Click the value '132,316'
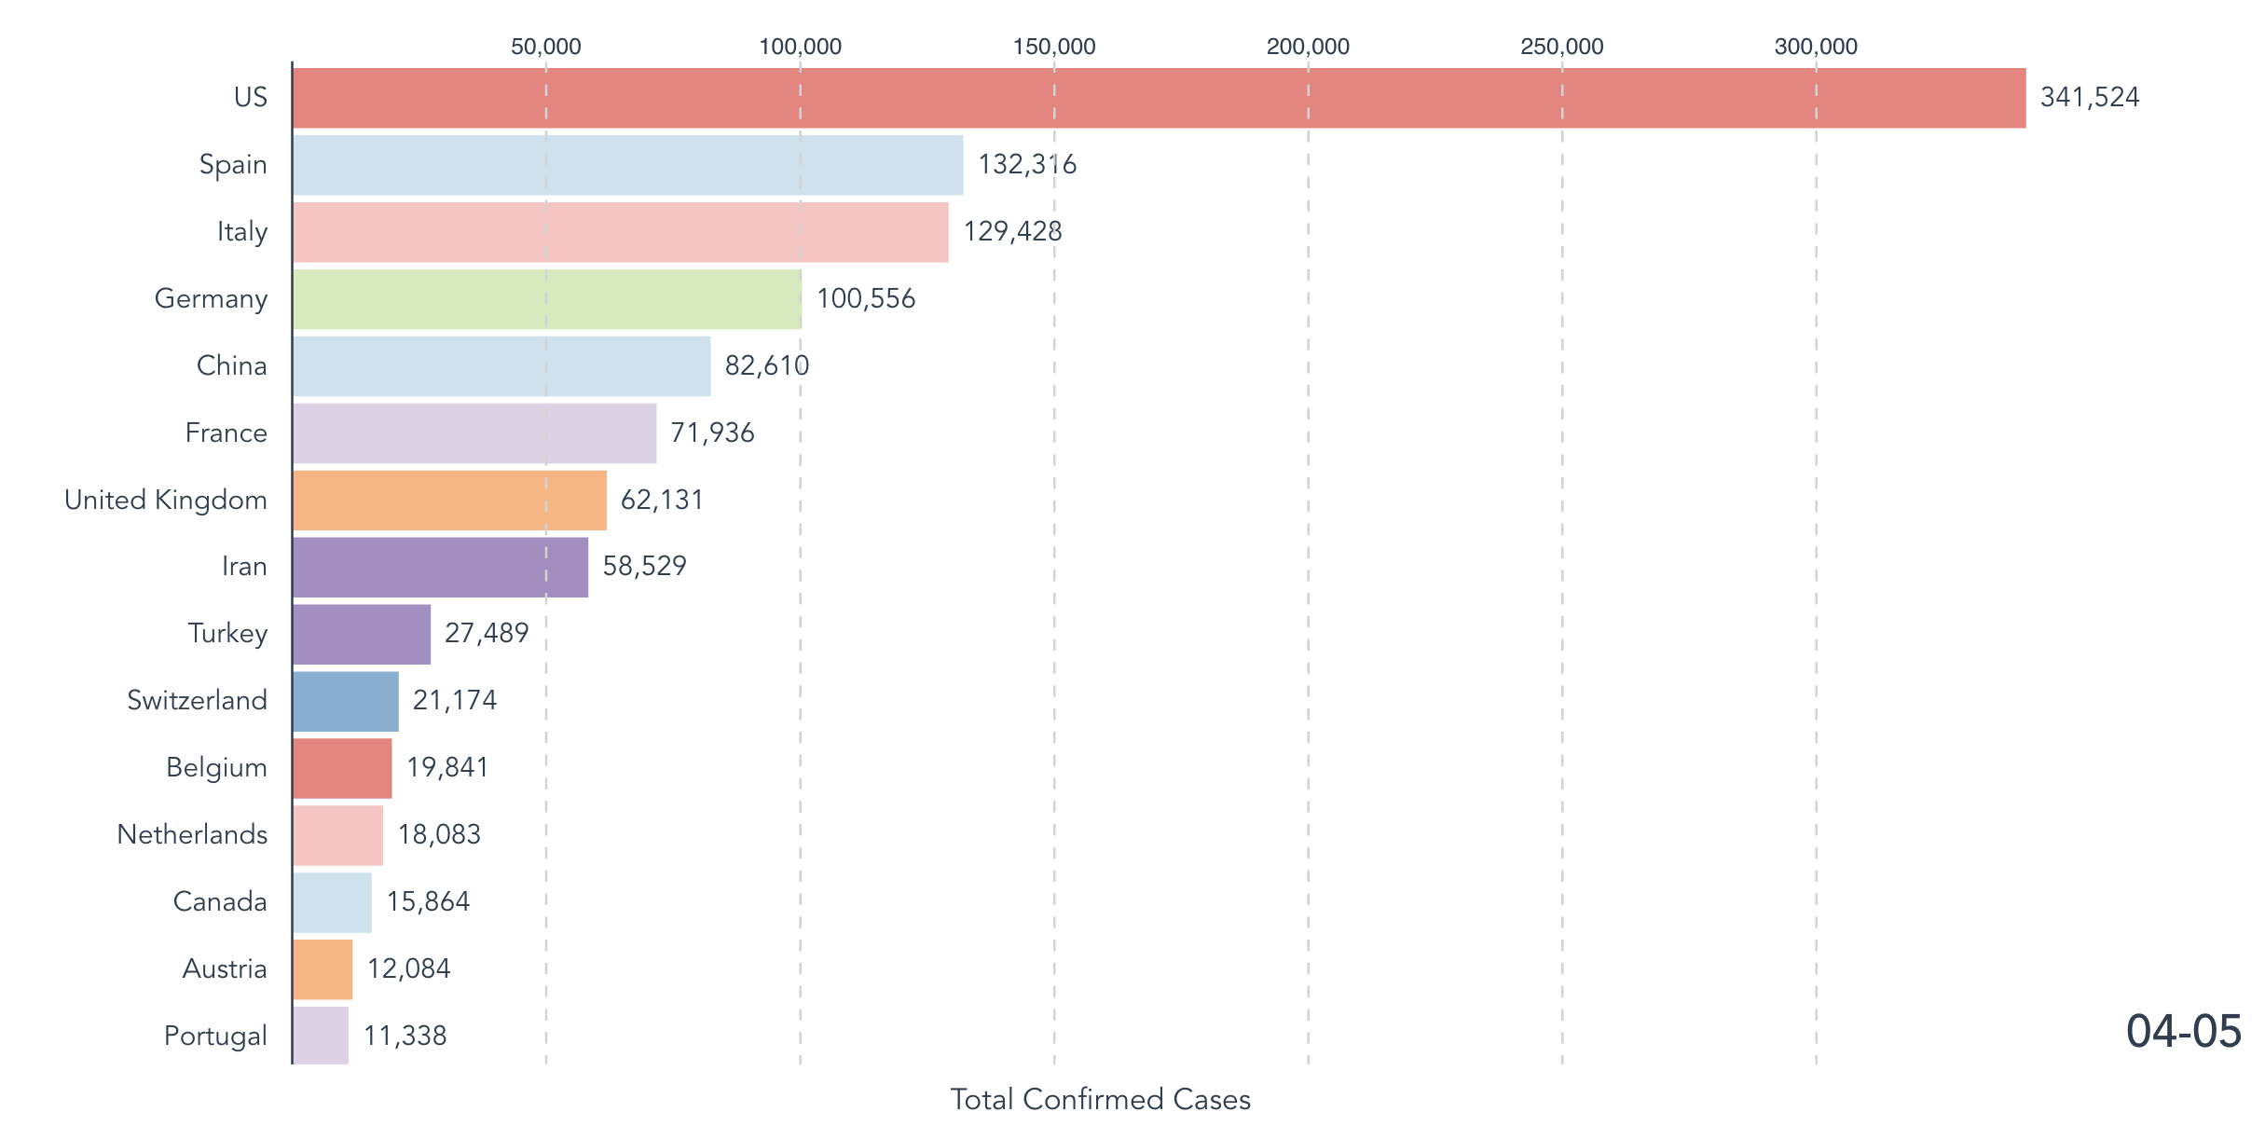The width and height of the screenshot is (2265, 1126). point(1027,165)
